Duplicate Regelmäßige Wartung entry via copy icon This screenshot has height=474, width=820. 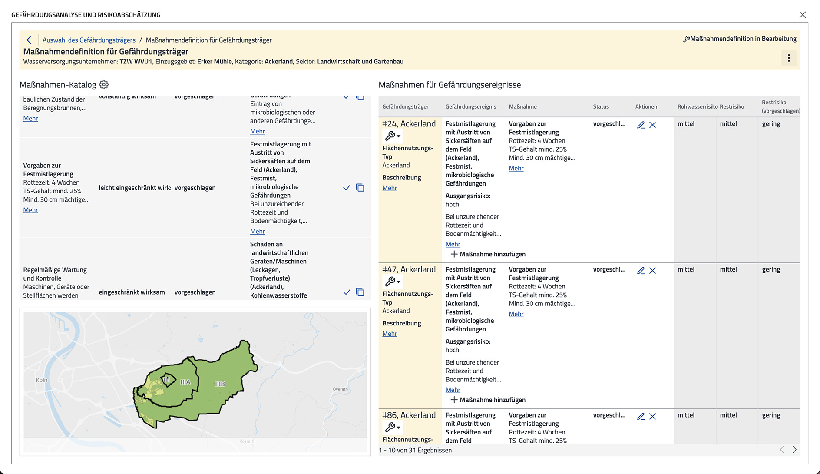(x=360, y=292)
